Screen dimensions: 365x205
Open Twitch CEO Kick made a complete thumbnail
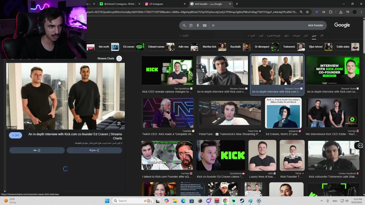pos(168,113)
